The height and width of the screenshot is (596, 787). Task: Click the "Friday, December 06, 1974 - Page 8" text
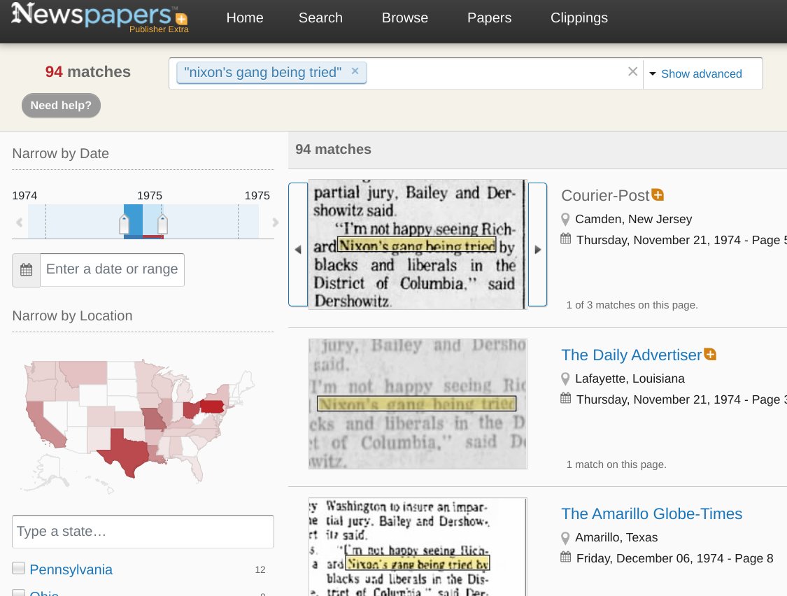(x=674, y=558)
